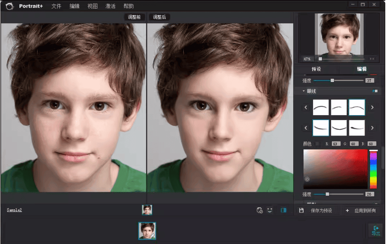Show next upper eyeliner styles with right arrow
Viewport: 386px width, 244px height.
[372, 108]
